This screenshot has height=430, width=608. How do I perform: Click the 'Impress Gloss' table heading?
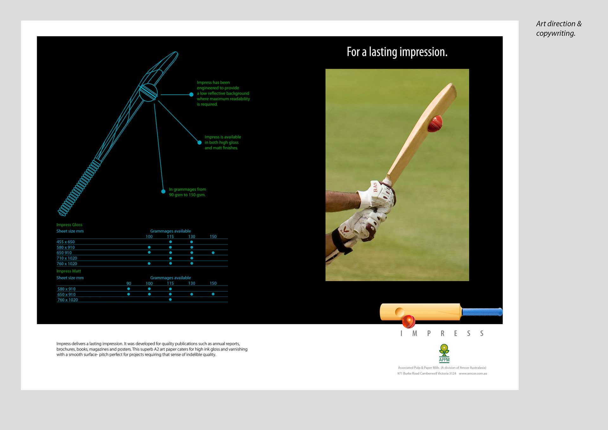click(69, 225)
